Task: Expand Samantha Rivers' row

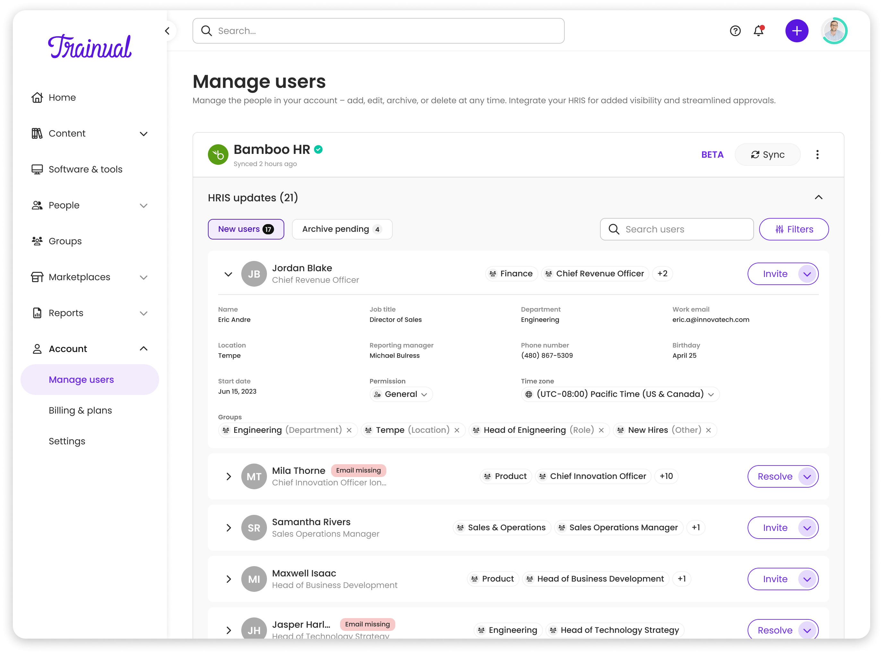Action: (228, 528)
